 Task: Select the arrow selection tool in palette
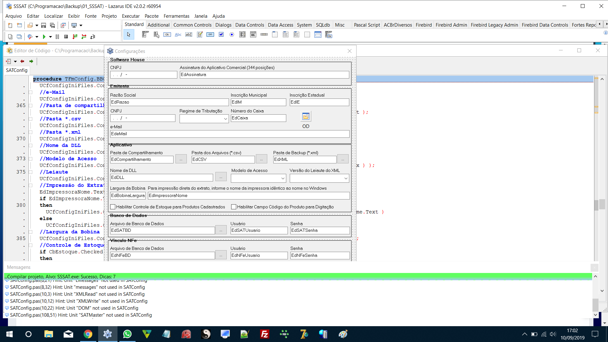coord(129,35)
